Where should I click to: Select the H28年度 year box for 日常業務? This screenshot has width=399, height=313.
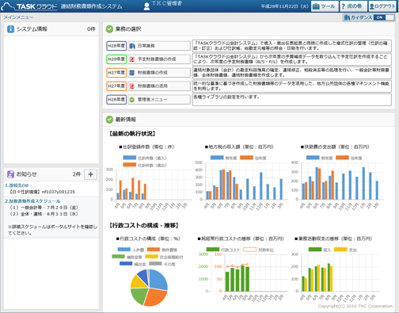116,46
